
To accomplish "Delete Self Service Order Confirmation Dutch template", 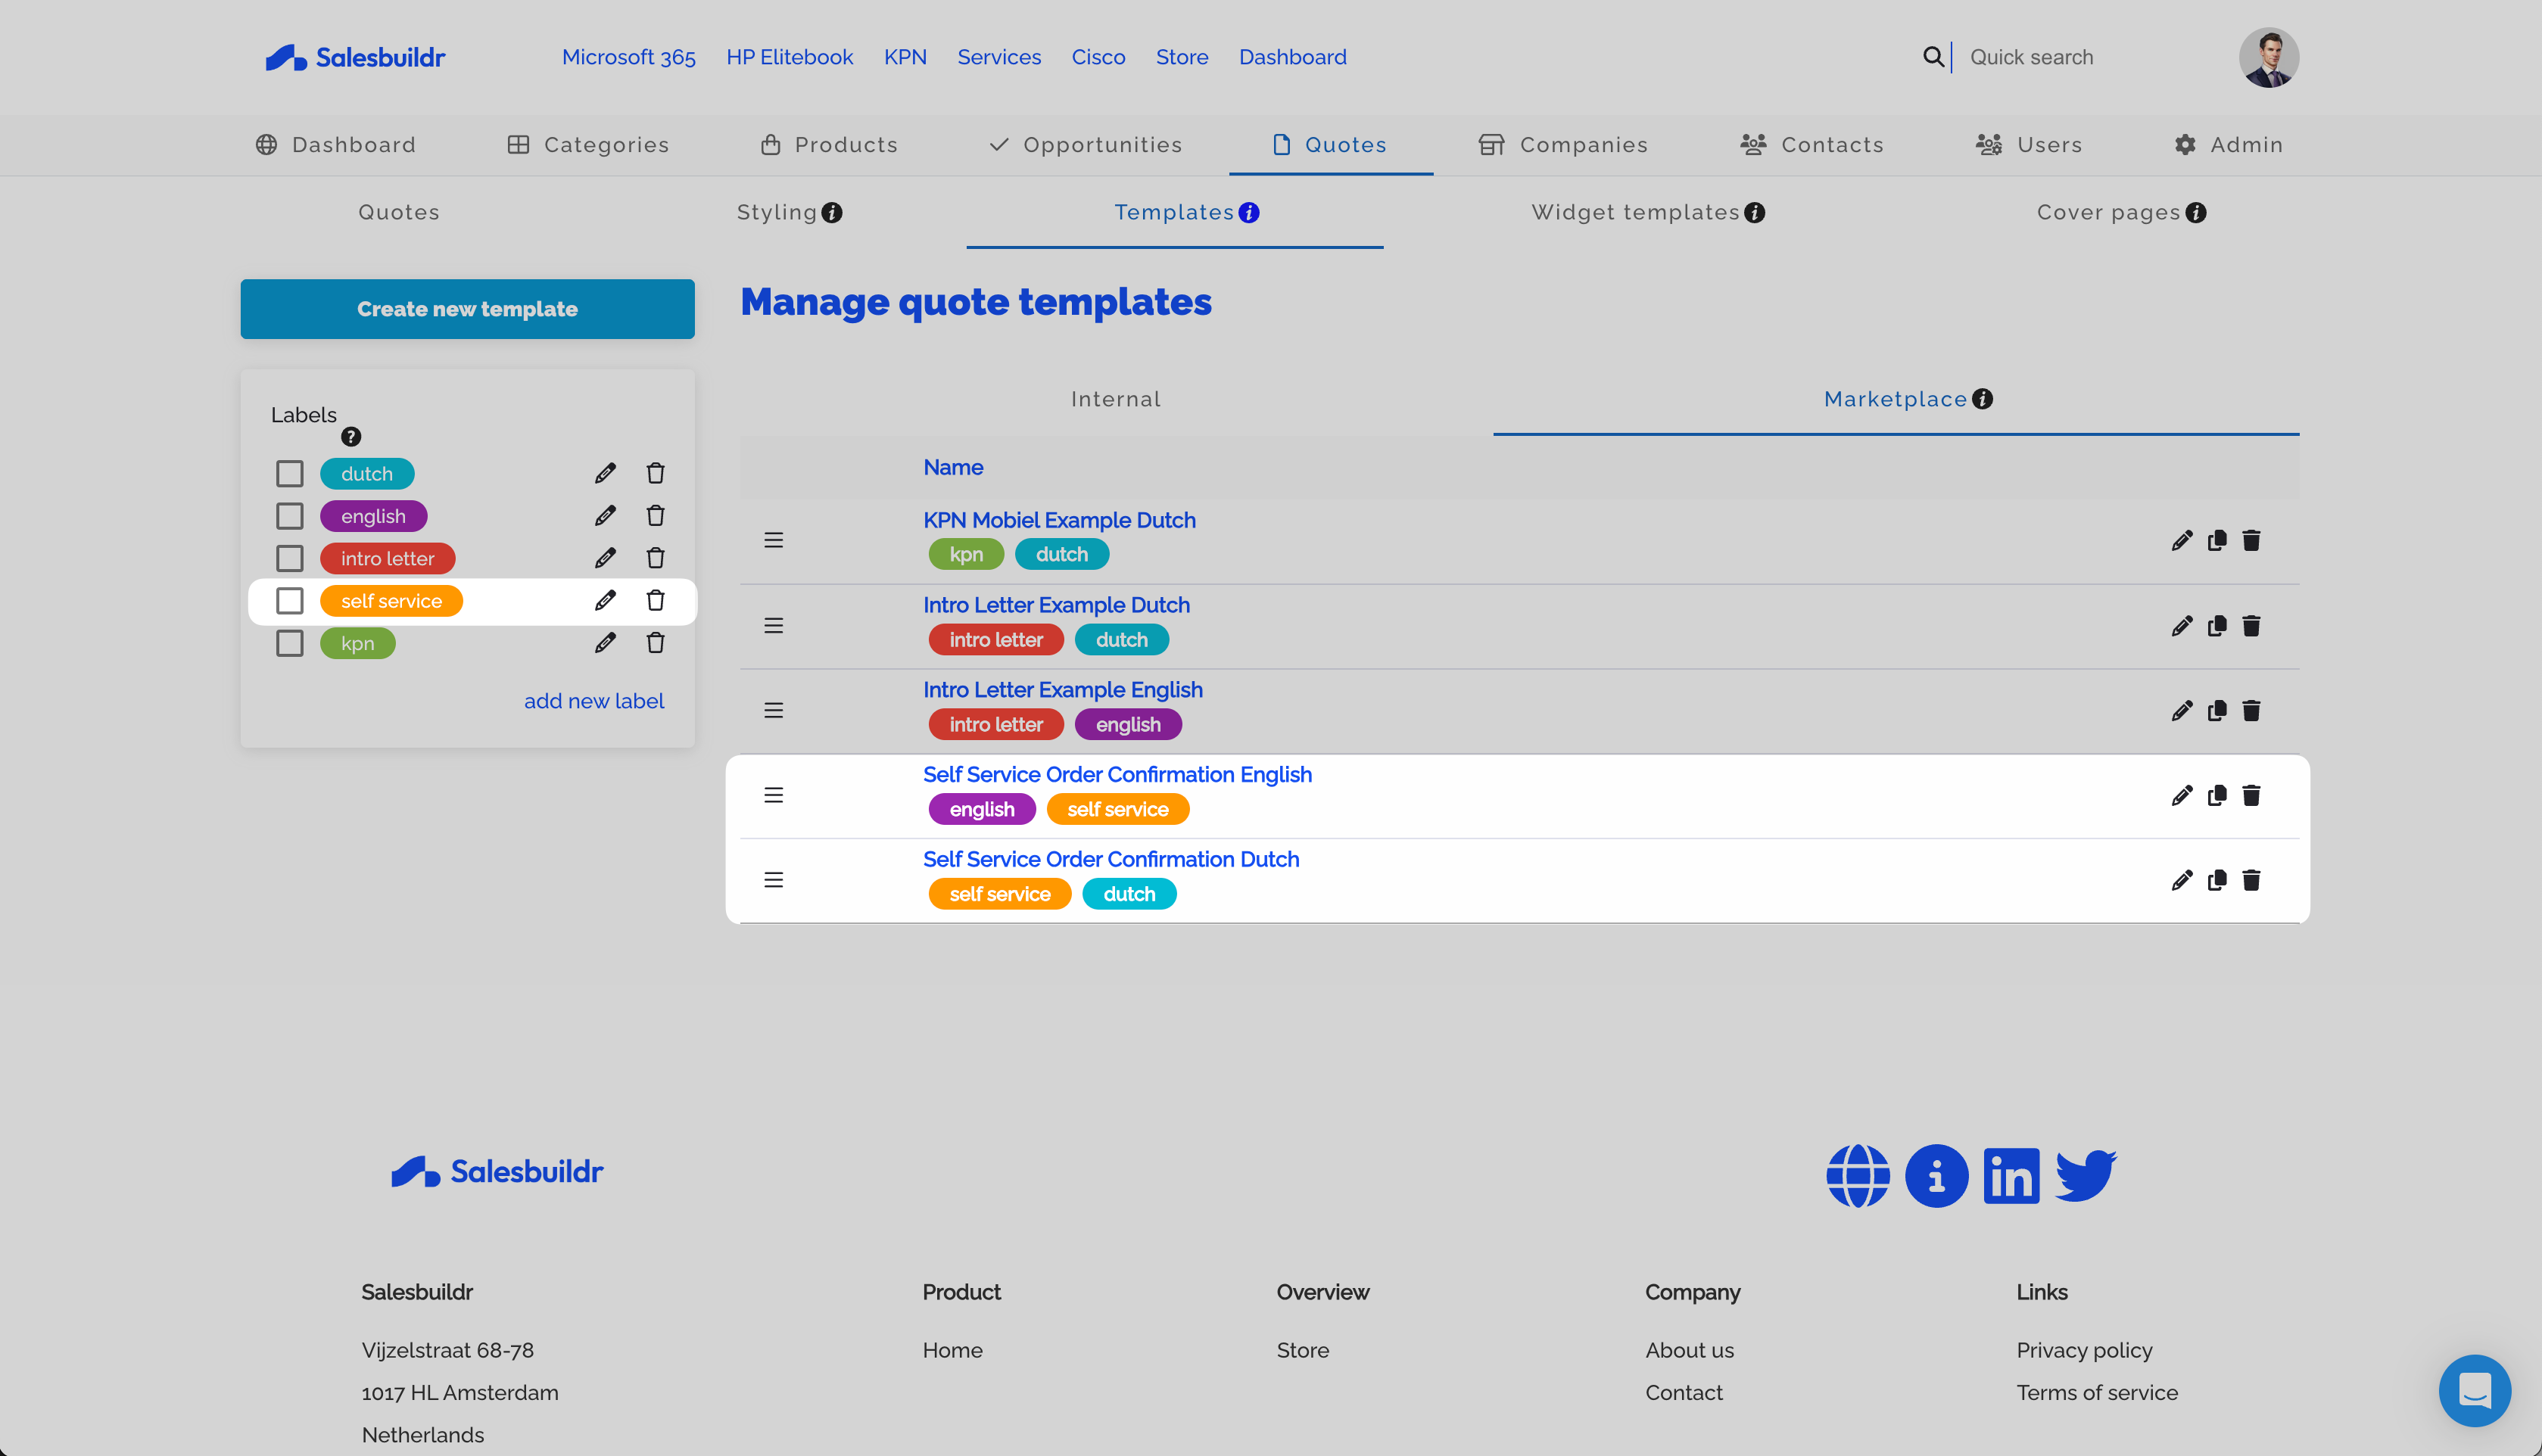I will [2251, 881].
